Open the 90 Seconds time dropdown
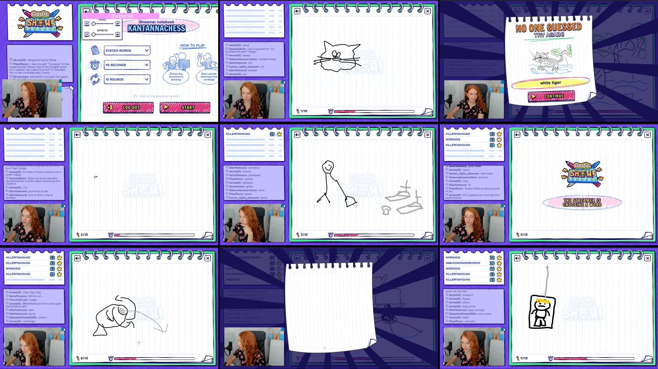 click(x=127, y=65)
